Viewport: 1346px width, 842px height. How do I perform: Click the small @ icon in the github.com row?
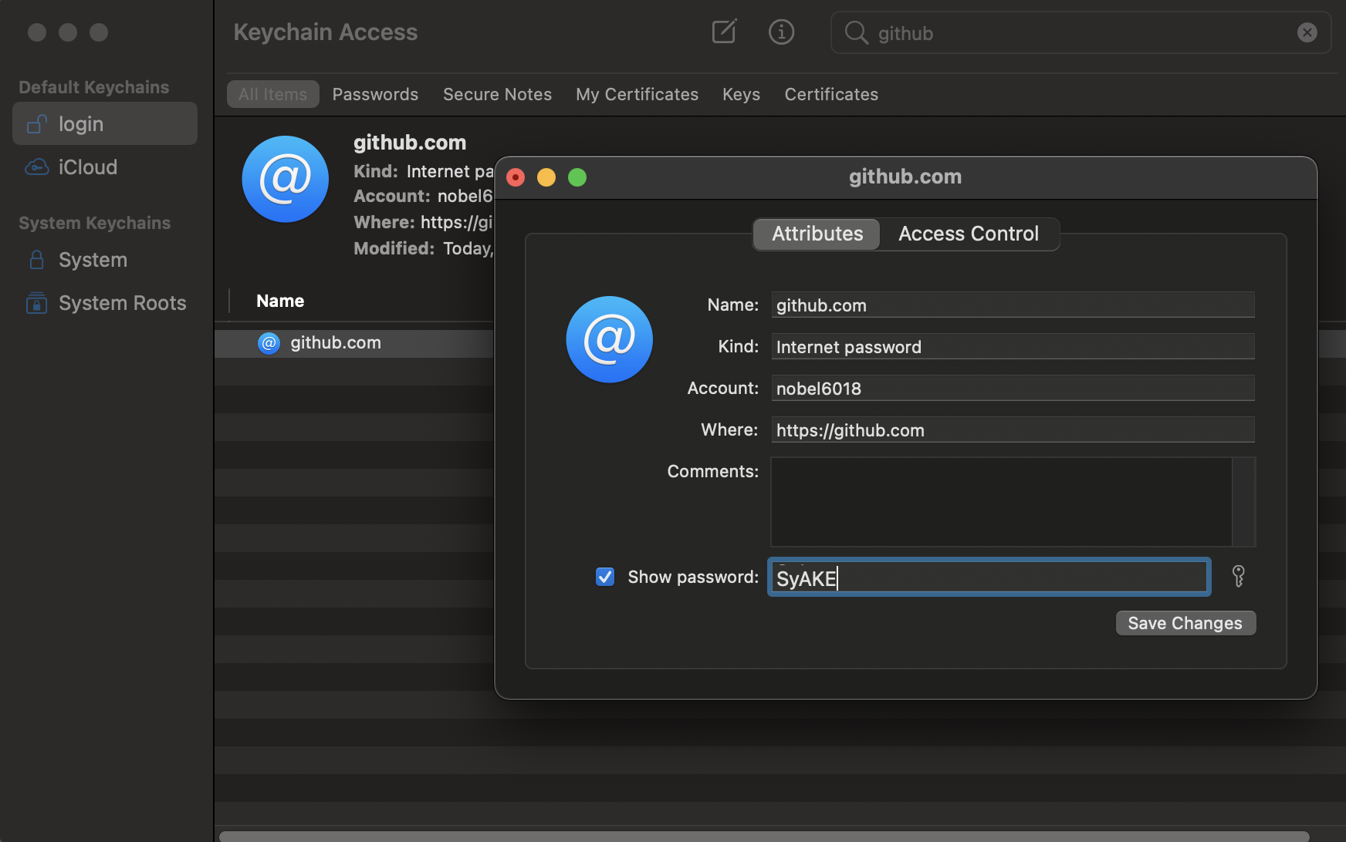(x=269, y=343)
